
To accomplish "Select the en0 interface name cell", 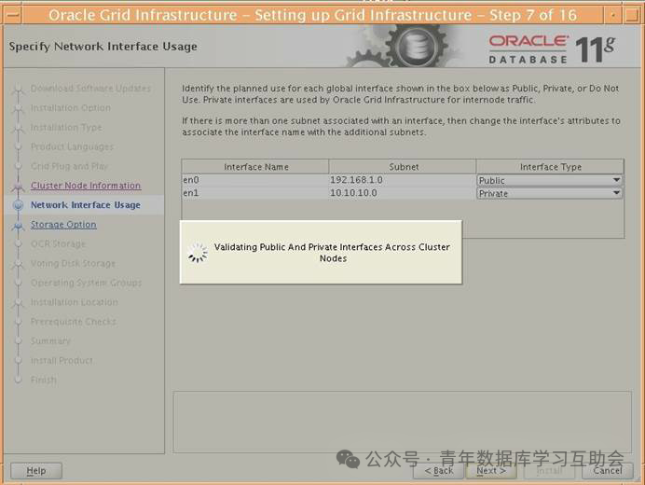I will [x=255, y=180].
